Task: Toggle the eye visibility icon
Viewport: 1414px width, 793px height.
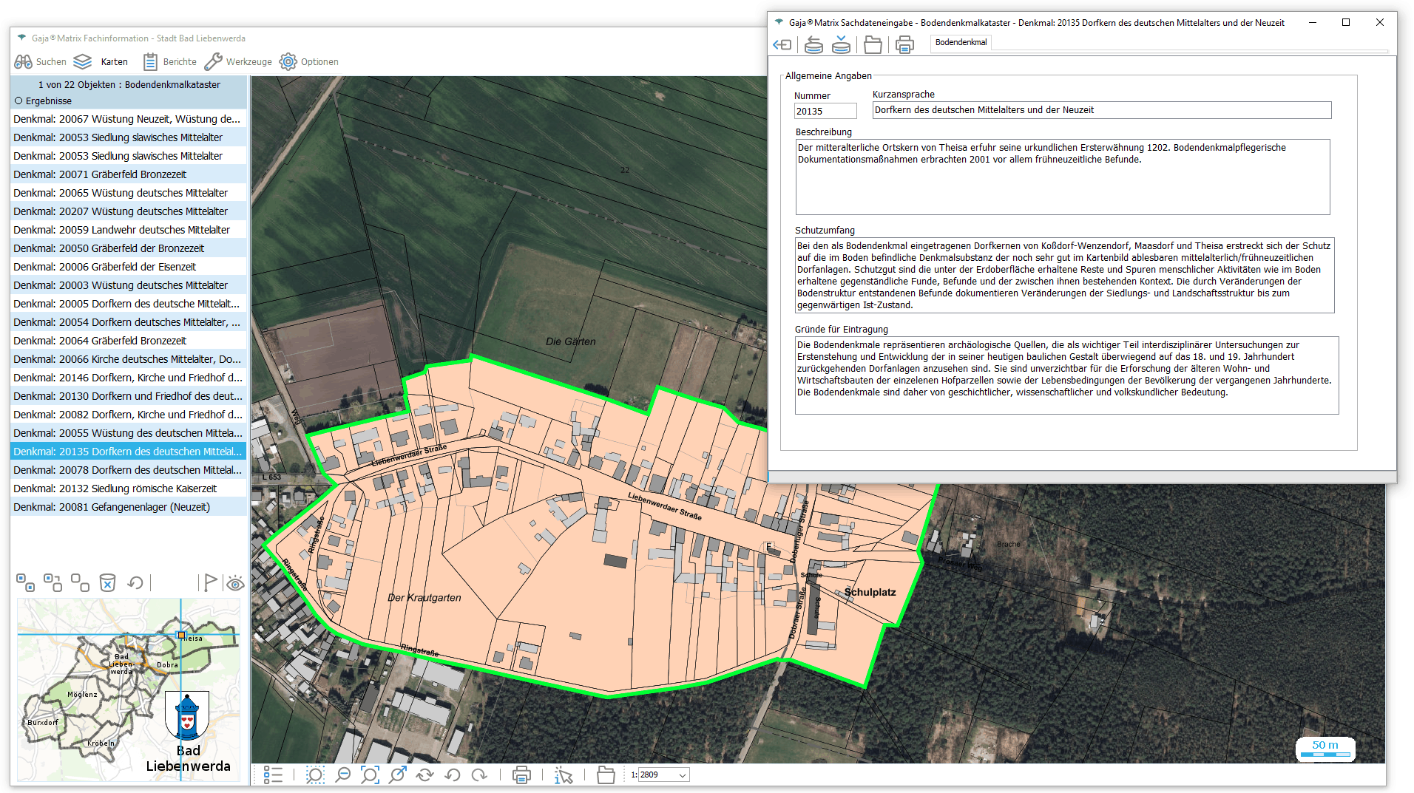Action: (235, 584)
